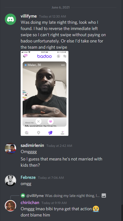This screenshot has height=221, width=123.
Task: Click the June 6, 2021 date divider
Action: tap(61, 7)
